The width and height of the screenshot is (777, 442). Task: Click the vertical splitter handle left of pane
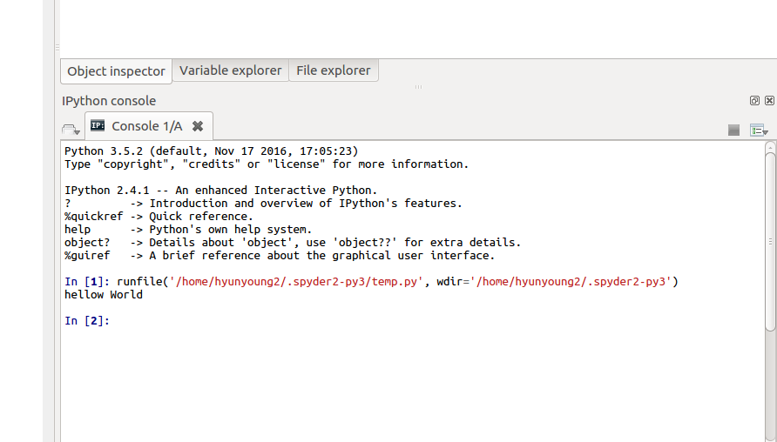57,48
